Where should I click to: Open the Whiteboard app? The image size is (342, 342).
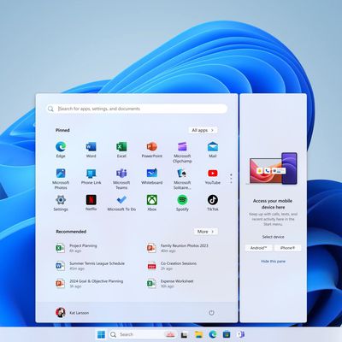pos(152,176)
